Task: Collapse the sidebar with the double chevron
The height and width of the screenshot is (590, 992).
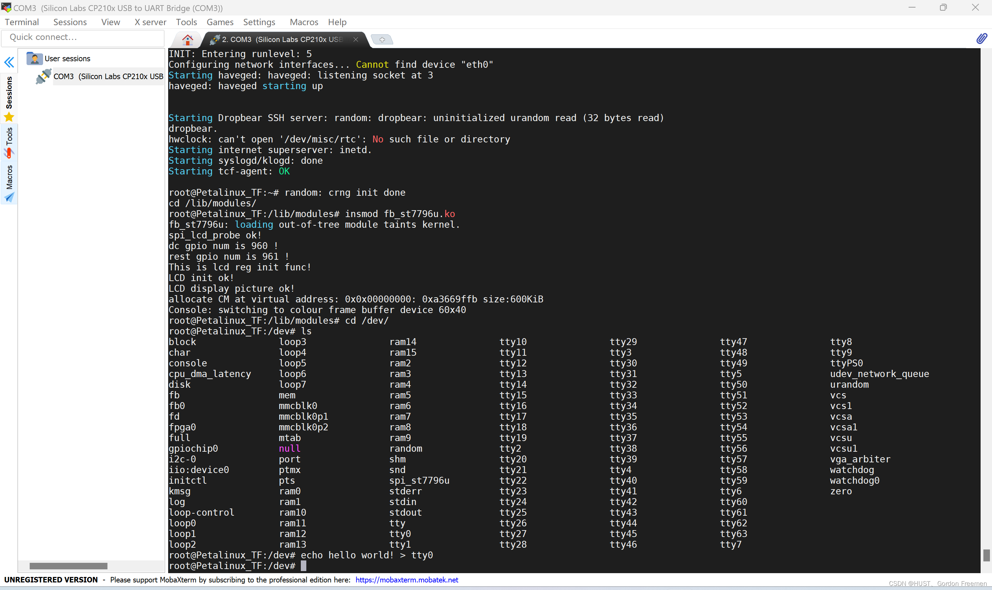Action: click(x=9, y=62)
